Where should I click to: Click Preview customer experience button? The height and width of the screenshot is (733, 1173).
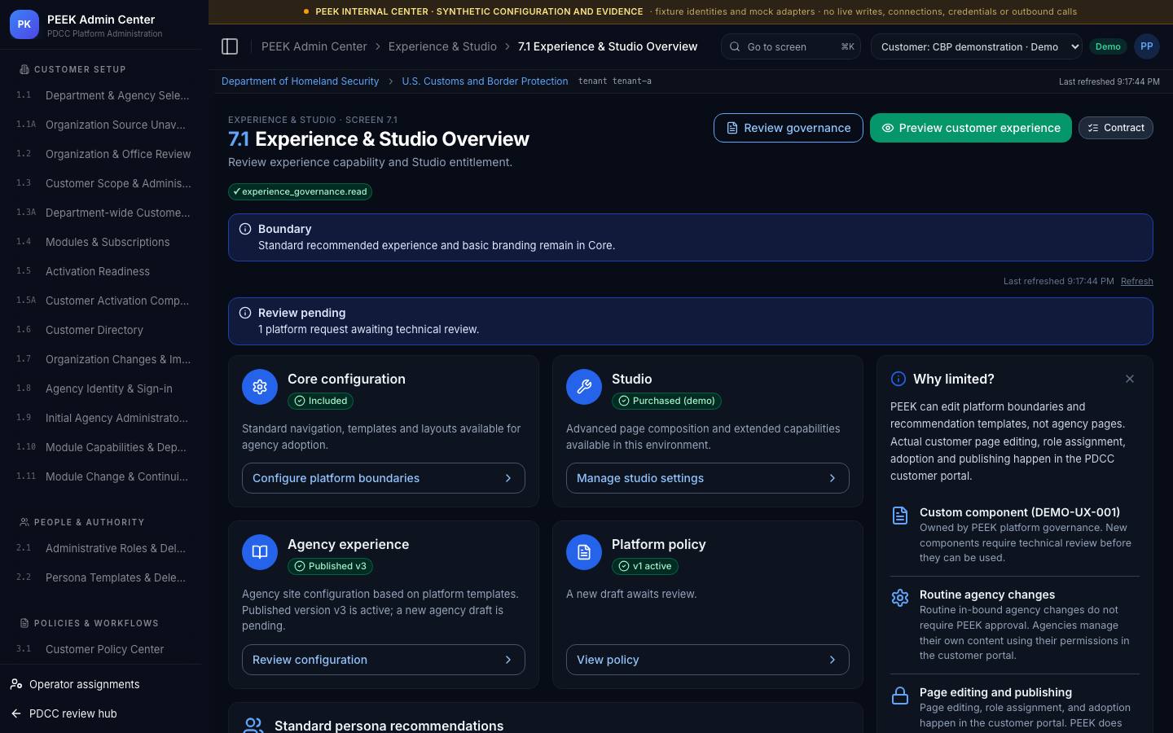point(971,128)
